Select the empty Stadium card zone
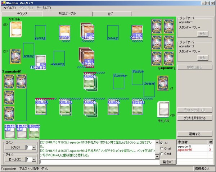This screenshot has height=172, width=216. click(x=137, y=78)
